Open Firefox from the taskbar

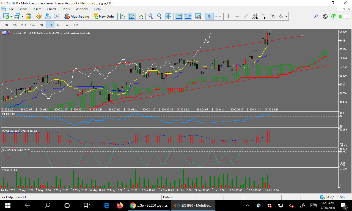click(120, 205)
